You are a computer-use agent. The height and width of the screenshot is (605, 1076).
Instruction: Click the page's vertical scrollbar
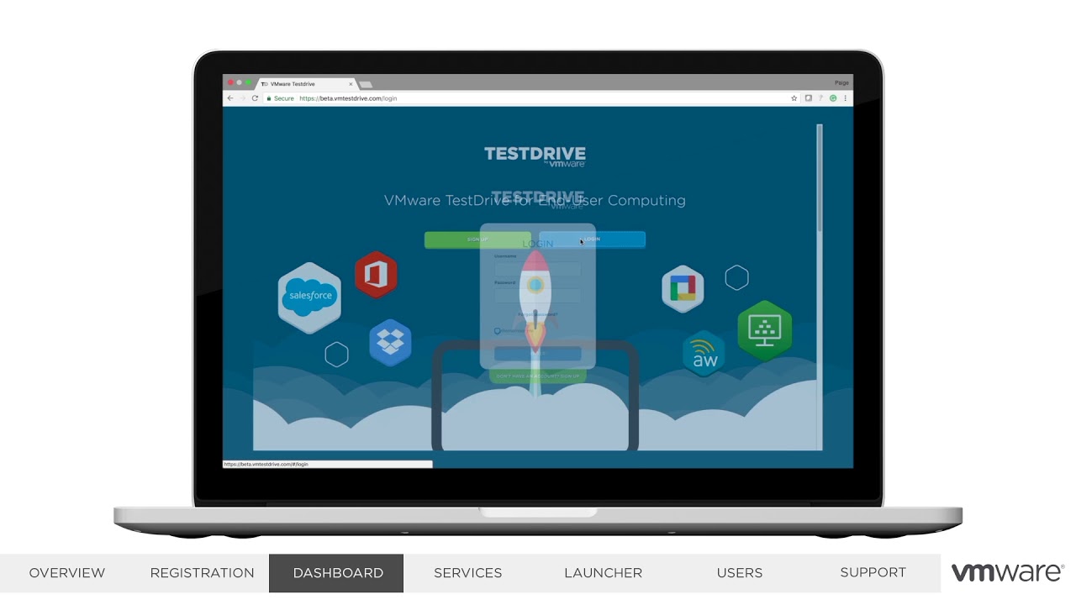tap(820, 178)
